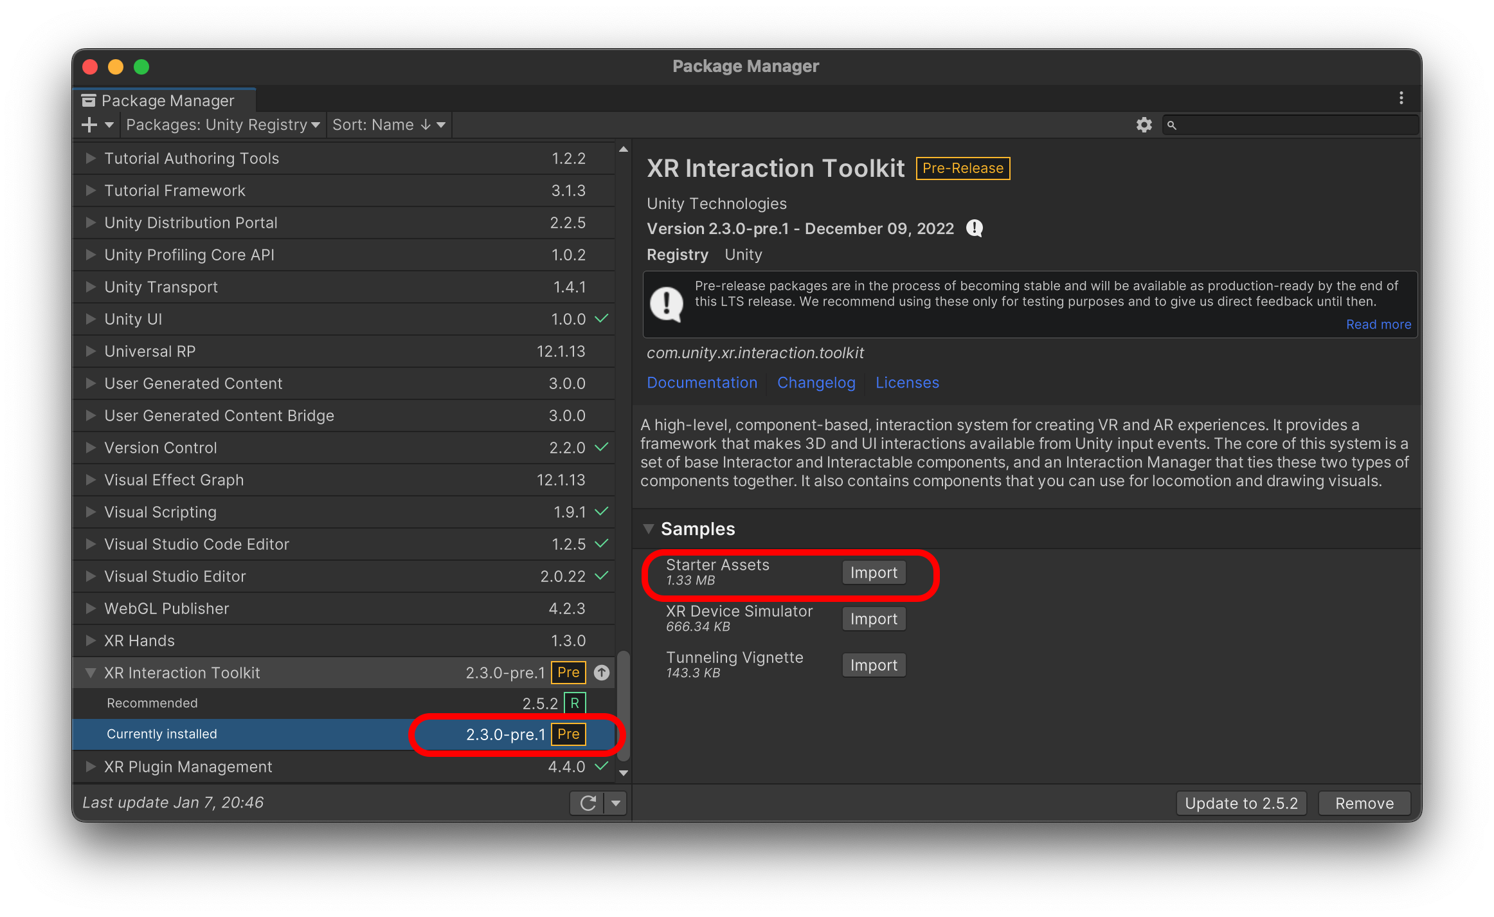Click the plus add-package icon
1494x917 pixels.
[89, 125]
